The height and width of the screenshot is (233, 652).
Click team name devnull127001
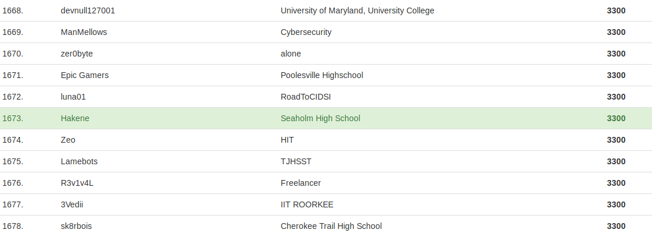point(88,10)
